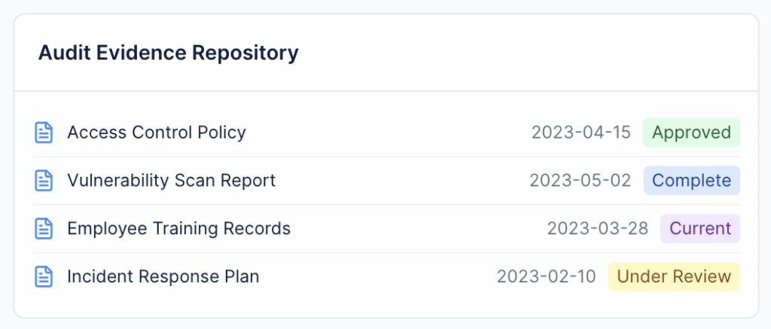Click the Incident Response Plan document icon
The width and height of the screenshot is (771, 329).
click(x=44, y=276)
